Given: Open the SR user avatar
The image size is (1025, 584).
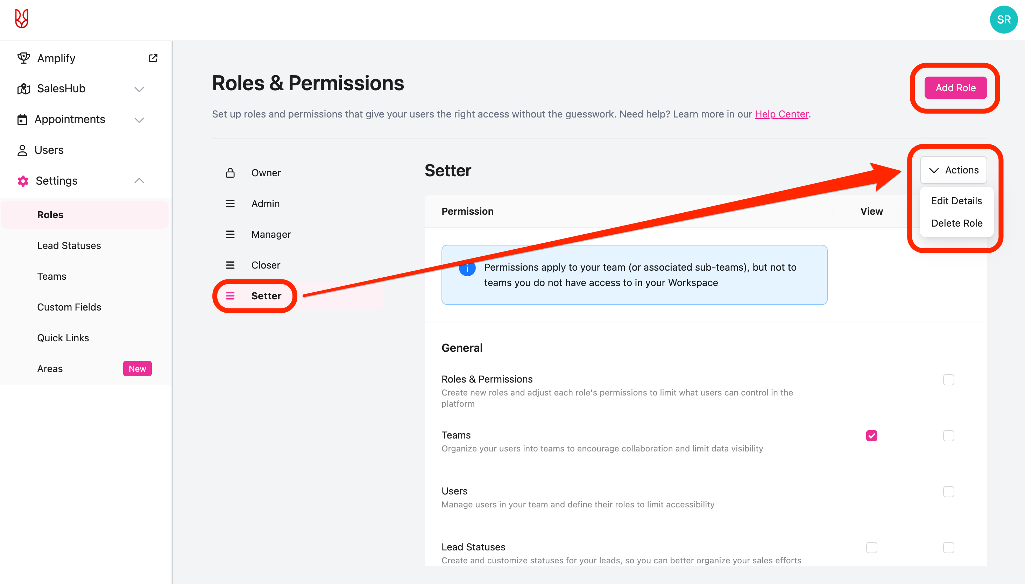Looking at the screenshot, I should point(1003,19).
